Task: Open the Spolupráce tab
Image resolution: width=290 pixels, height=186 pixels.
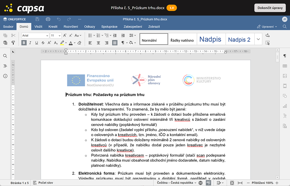Action: click(109, 27)
